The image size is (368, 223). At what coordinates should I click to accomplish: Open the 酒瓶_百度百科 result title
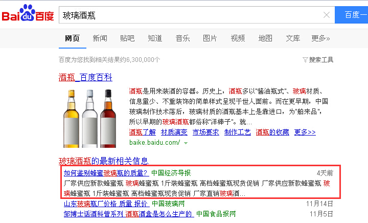(x=85, y=77)
